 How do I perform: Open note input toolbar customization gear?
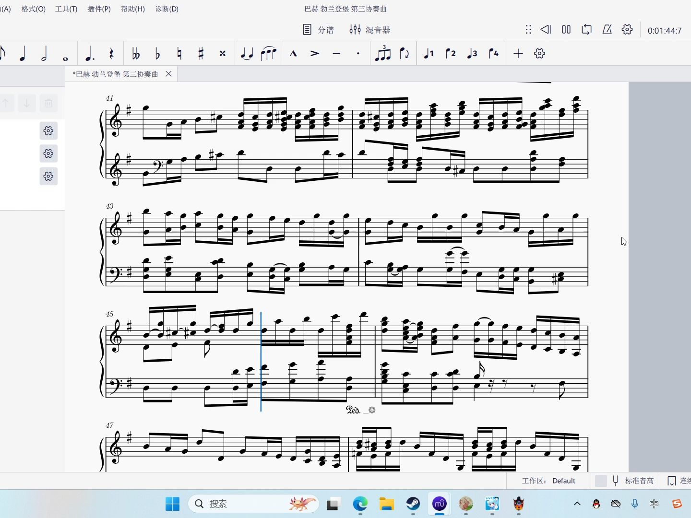[539, 54]
